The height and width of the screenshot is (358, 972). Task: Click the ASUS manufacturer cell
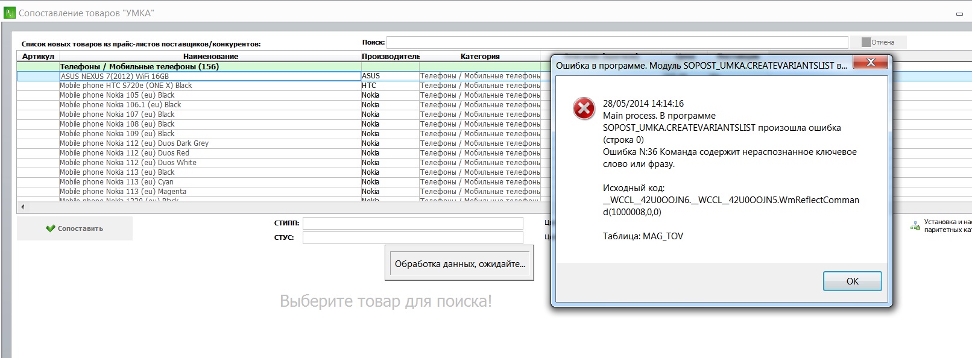click(x=390, y=76)
